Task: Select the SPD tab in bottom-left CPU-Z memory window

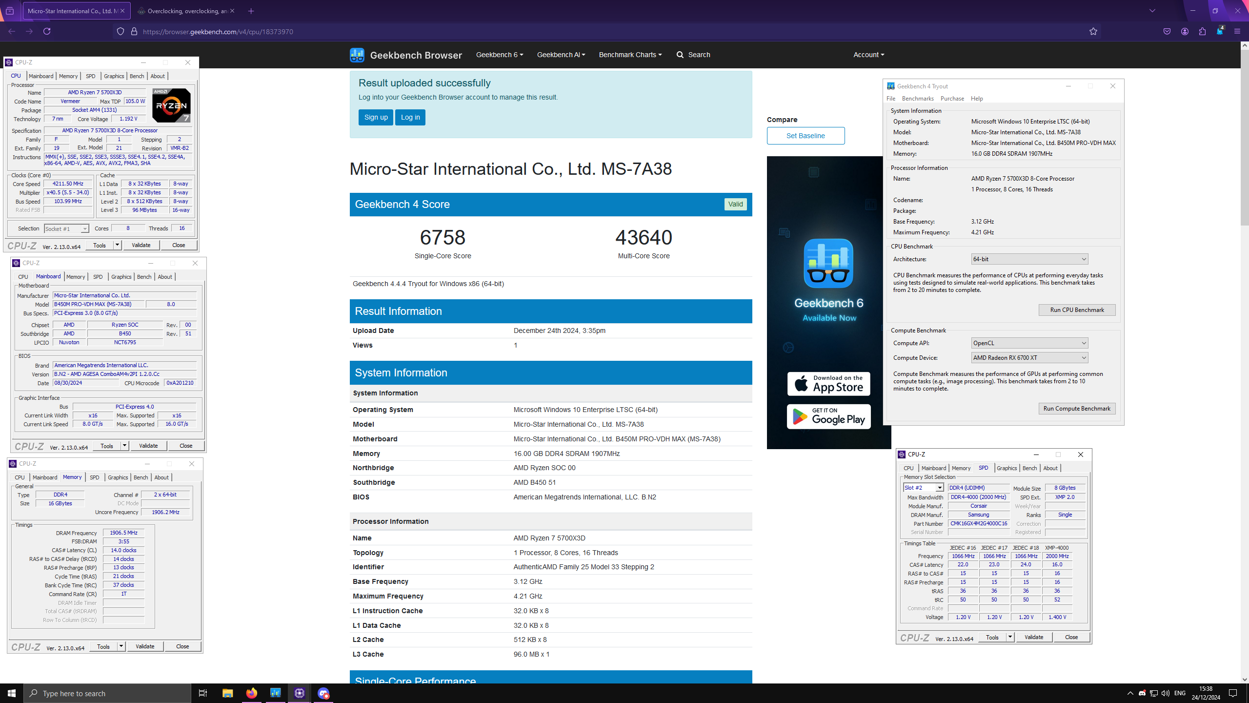Action: [x=95, y=477]
